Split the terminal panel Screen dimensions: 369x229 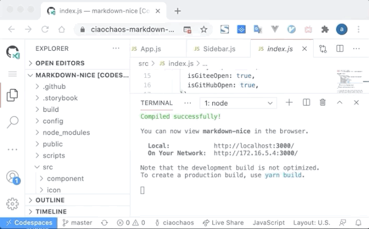click(x=306, y=102)
